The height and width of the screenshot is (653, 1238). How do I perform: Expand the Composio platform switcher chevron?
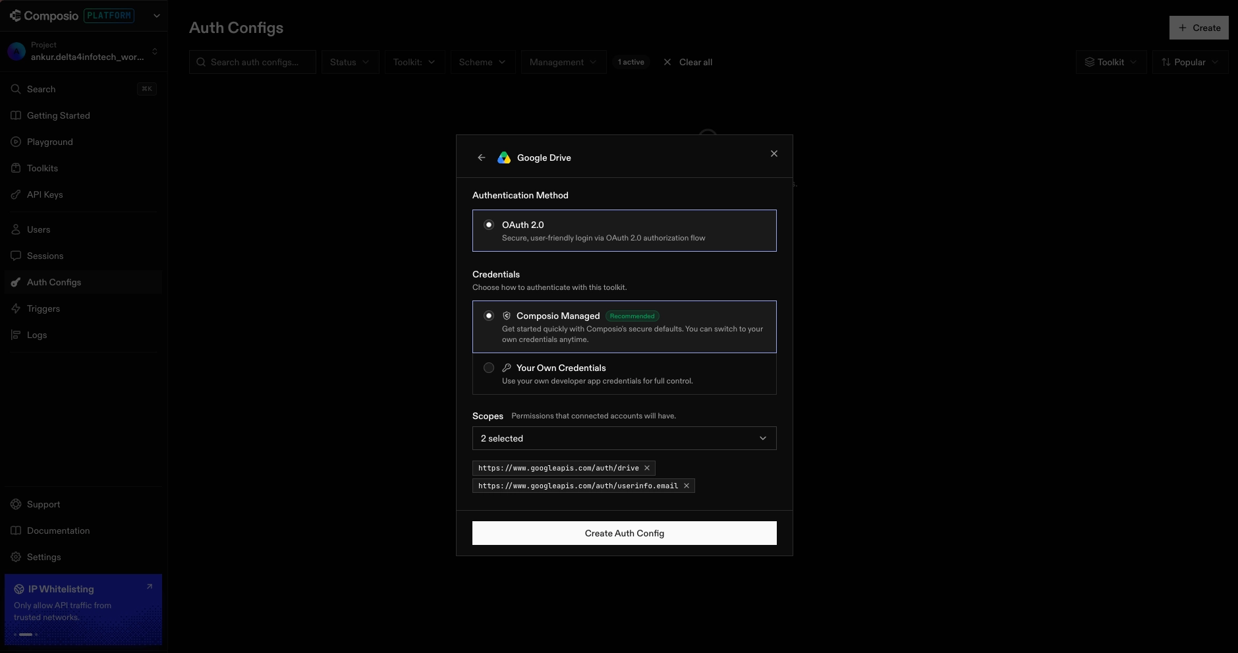[157, 16]
